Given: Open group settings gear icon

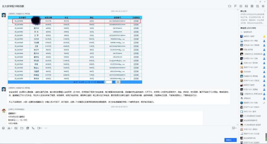Looking at the screenshot, I should pos(263,6).
